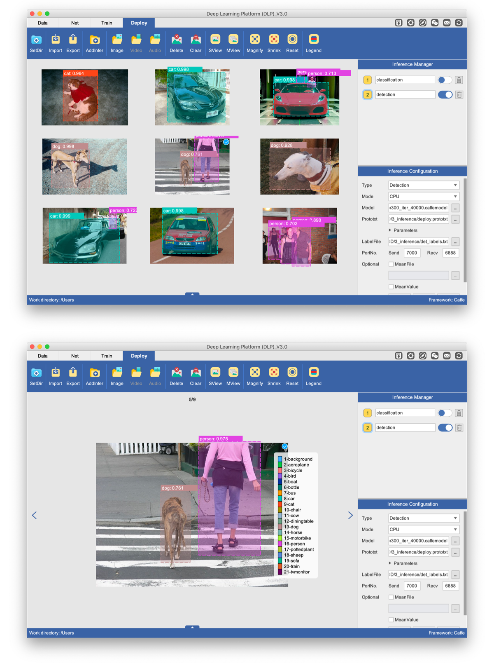Screen dimensions: 494x666
Task: Open the Type dropdown in the grid-view window
Action: [x=424, y=185]
